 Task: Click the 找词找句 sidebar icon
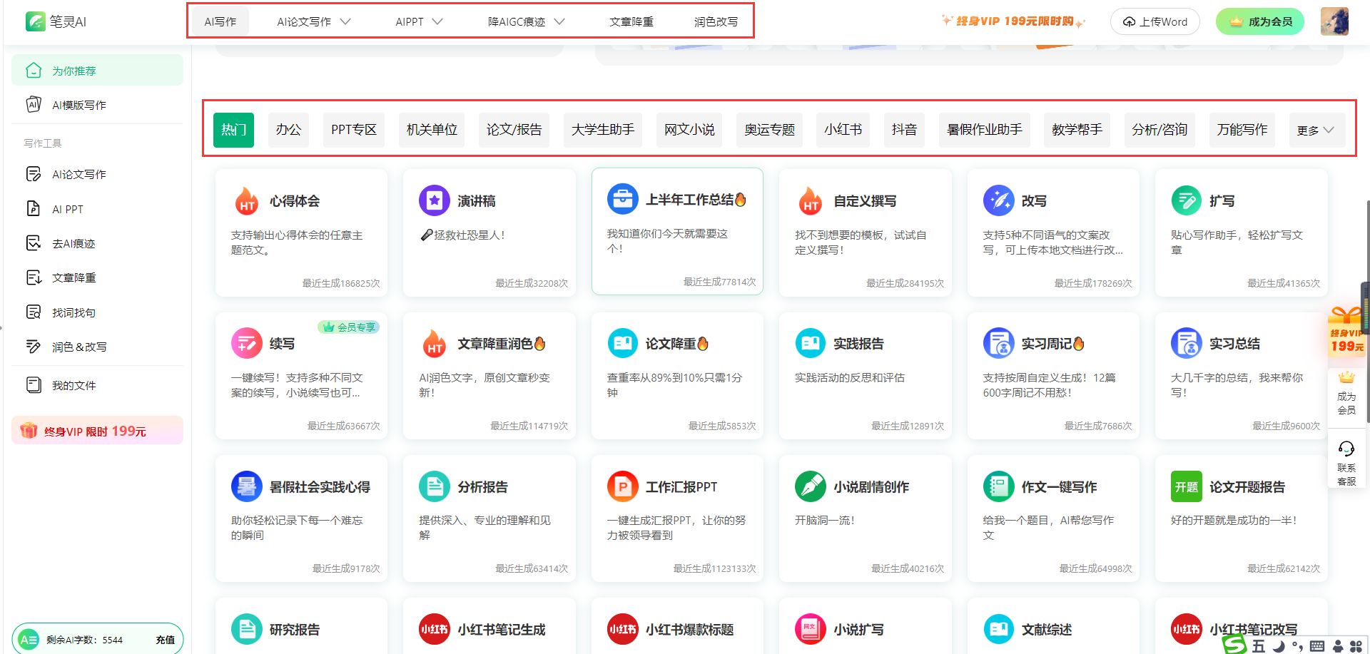coord(34,312)
